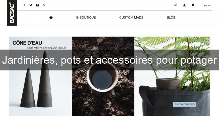219x120 pixels.
Task: Go to the BLOG menu item
Action: [171, 17]
